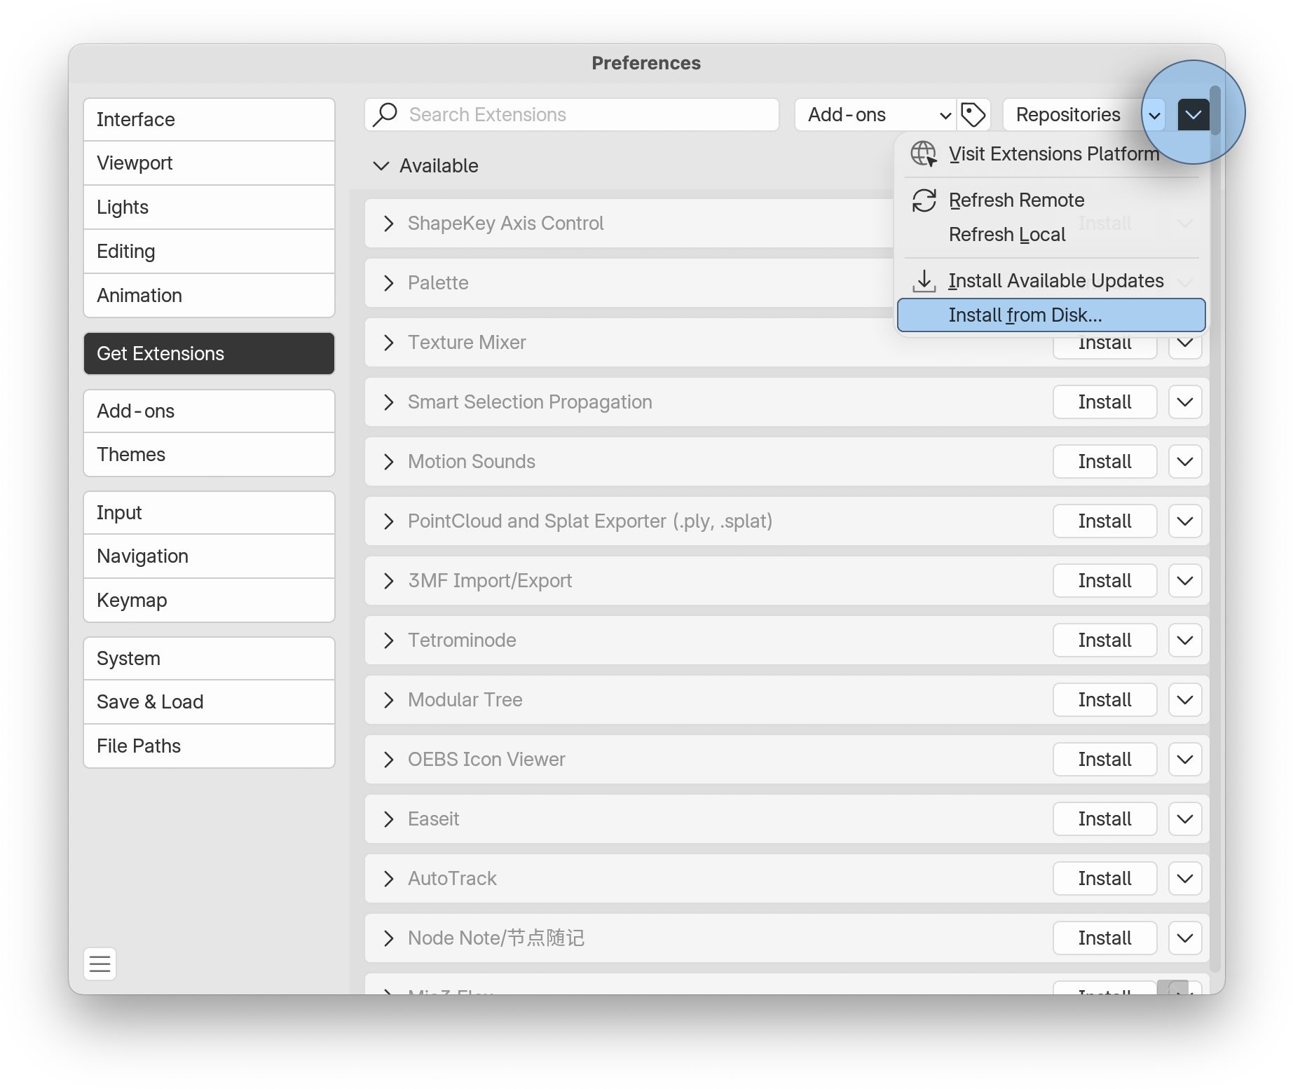This screenshot has height=1089, width=1293.
Task: Click the tag filter icon
Action: pos(973,115)
